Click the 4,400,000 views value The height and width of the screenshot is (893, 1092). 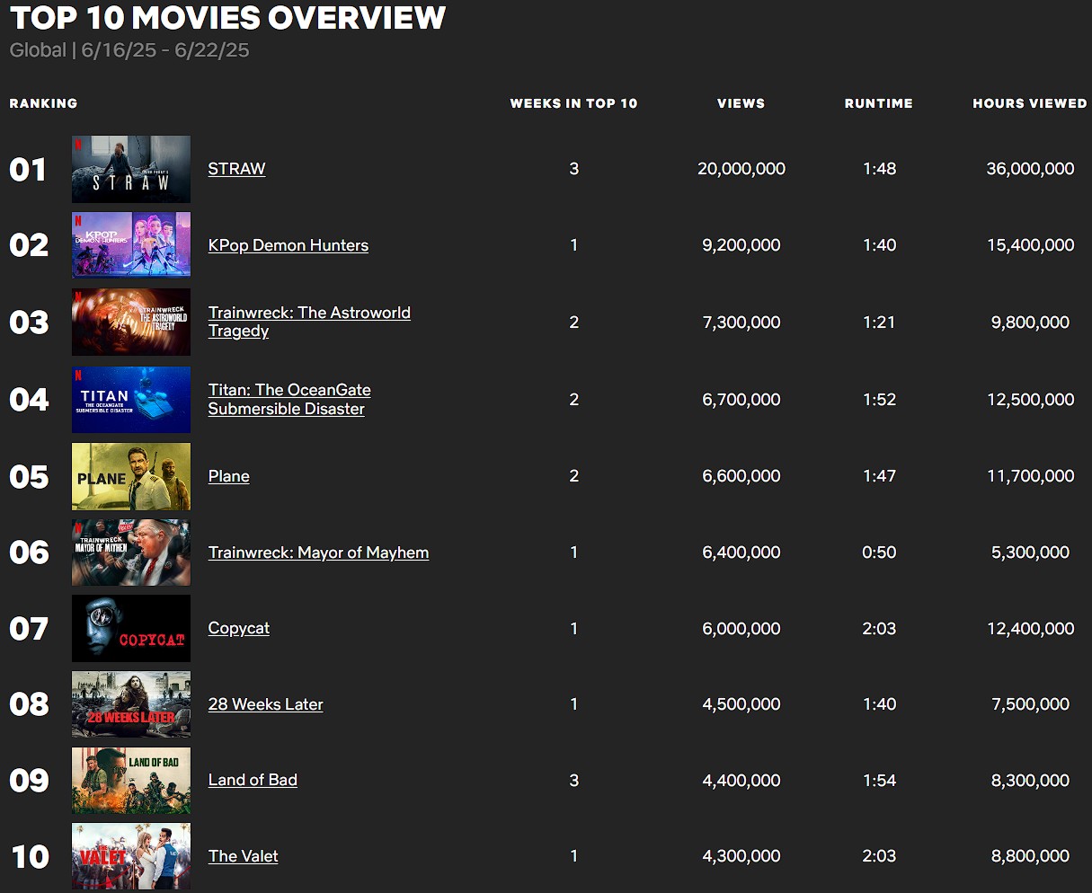pos(741,780)
